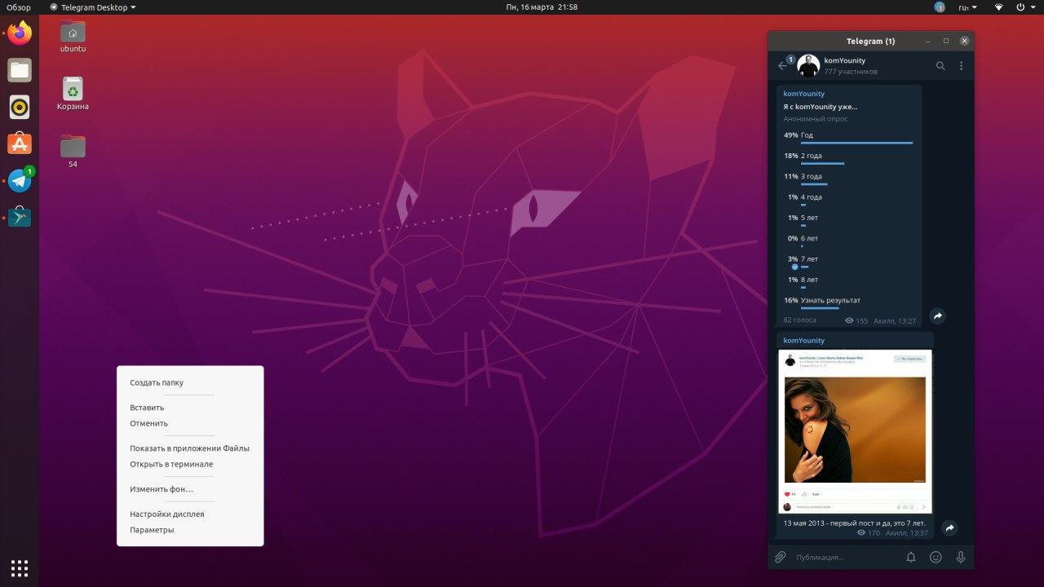Open the ru keyboard layout selector
Screen dimensions: 1044x587
click(x=967, y=7)
